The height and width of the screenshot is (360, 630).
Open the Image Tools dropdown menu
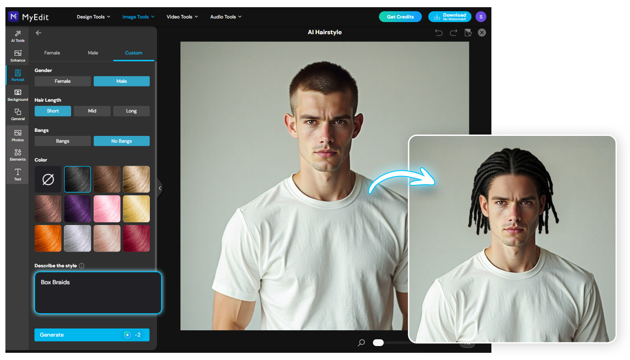139,17
